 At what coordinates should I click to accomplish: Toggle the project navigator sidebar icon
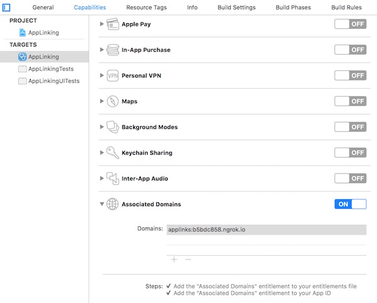point(6,8)
